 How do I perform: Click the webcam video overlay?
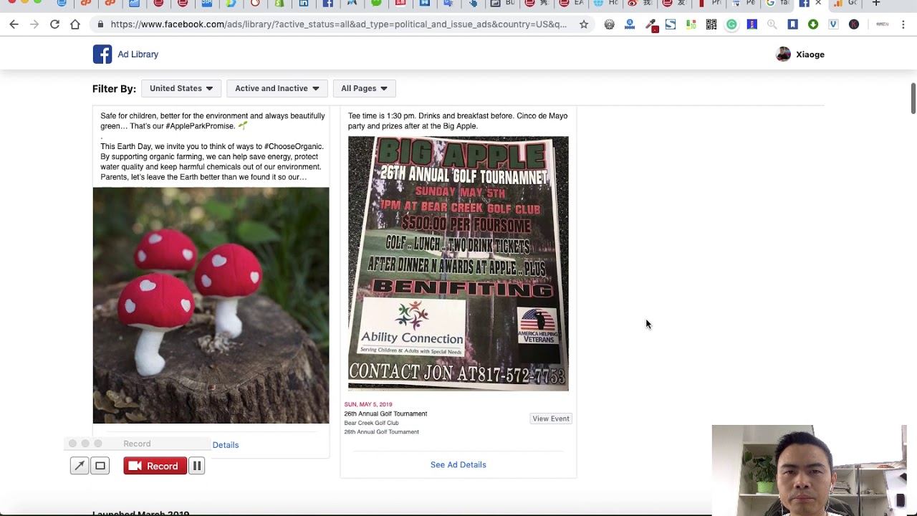point(810,470)
